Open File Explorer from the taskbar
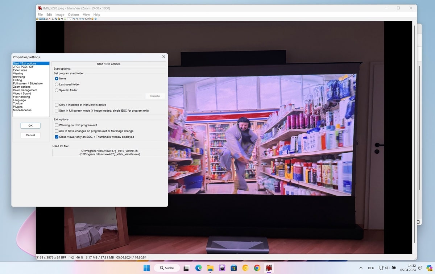 click(210, 268)
